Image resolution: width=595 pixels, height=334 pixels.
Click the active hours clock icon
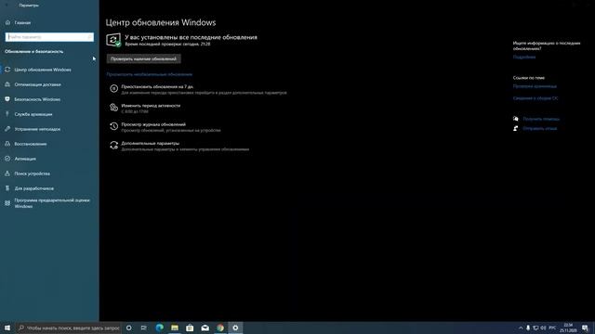pos(113,108)
